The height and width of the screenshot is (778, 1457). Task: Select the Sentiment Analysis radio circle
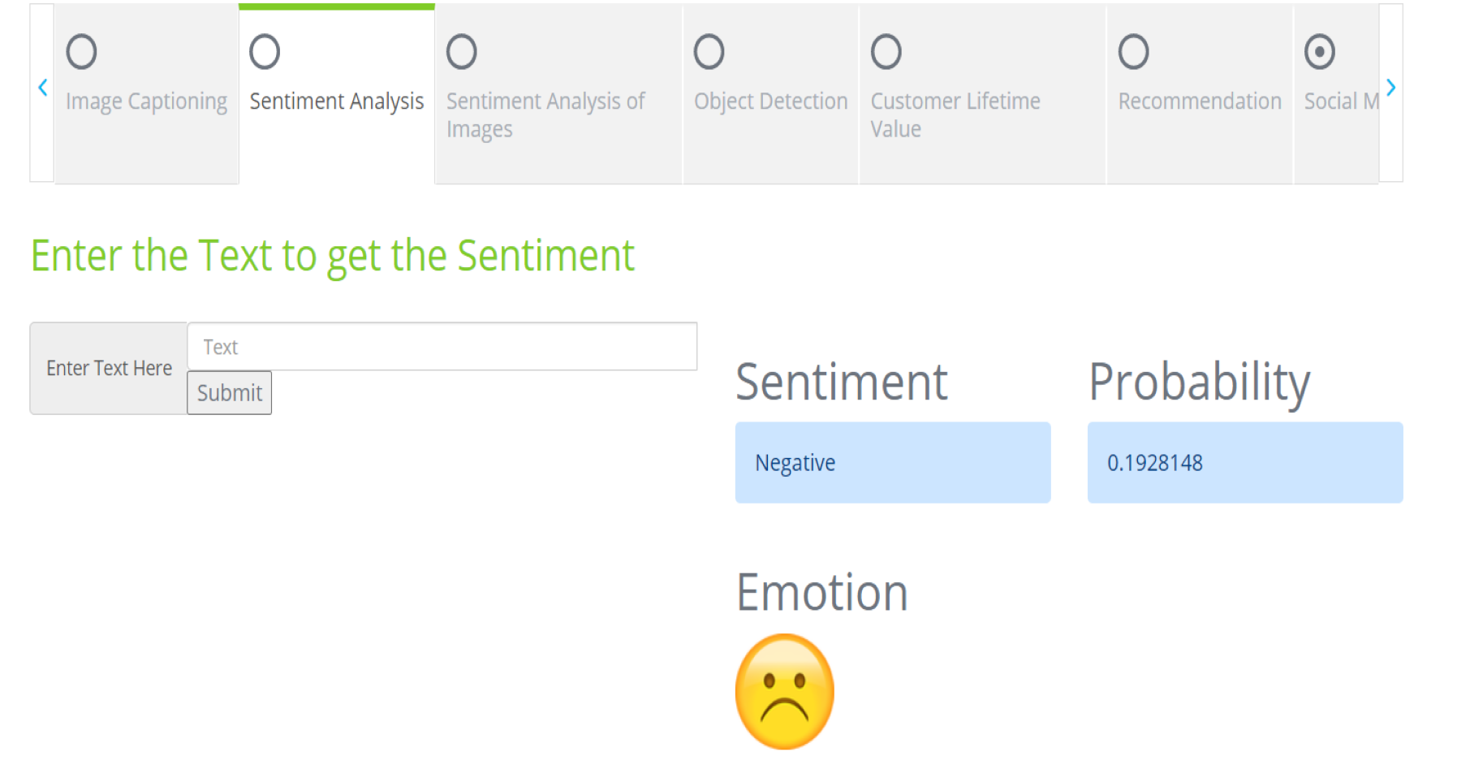265,52
